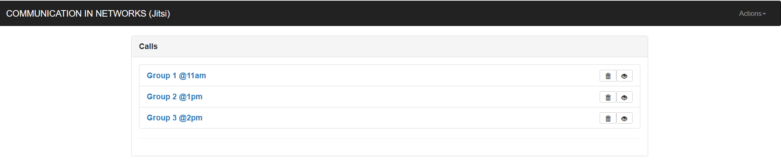Remove Group 3 @2pm using trash icon
The image size is (781, 165).
[608, 118]
